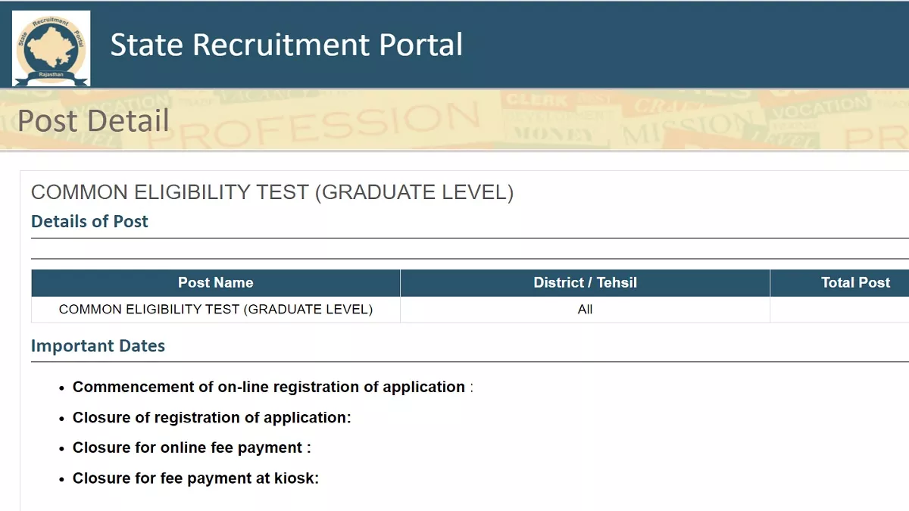Click the State Recruitment Portal title text
Image resolution: width=909 pixels, height=511 pixels.
286,44
